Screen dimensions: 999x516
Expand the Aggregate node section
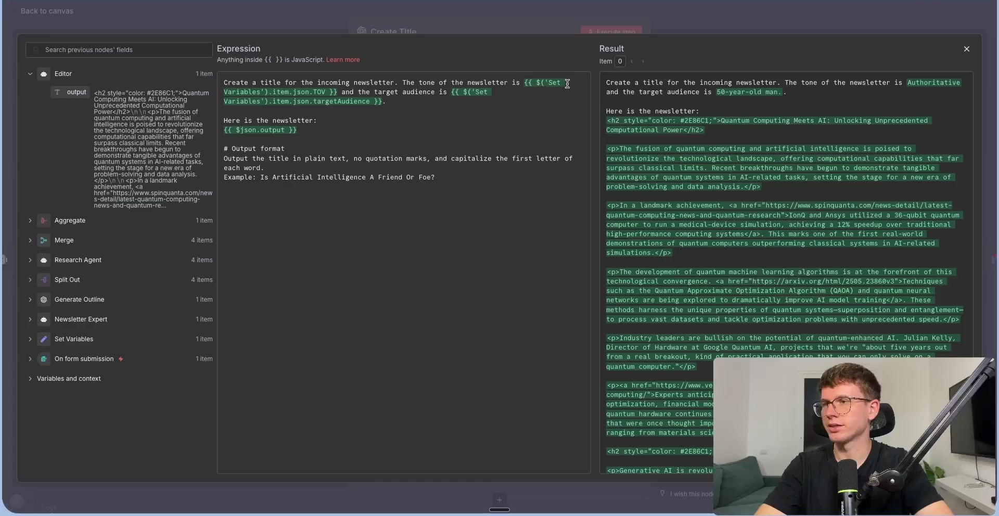click(x=30, y=221)
